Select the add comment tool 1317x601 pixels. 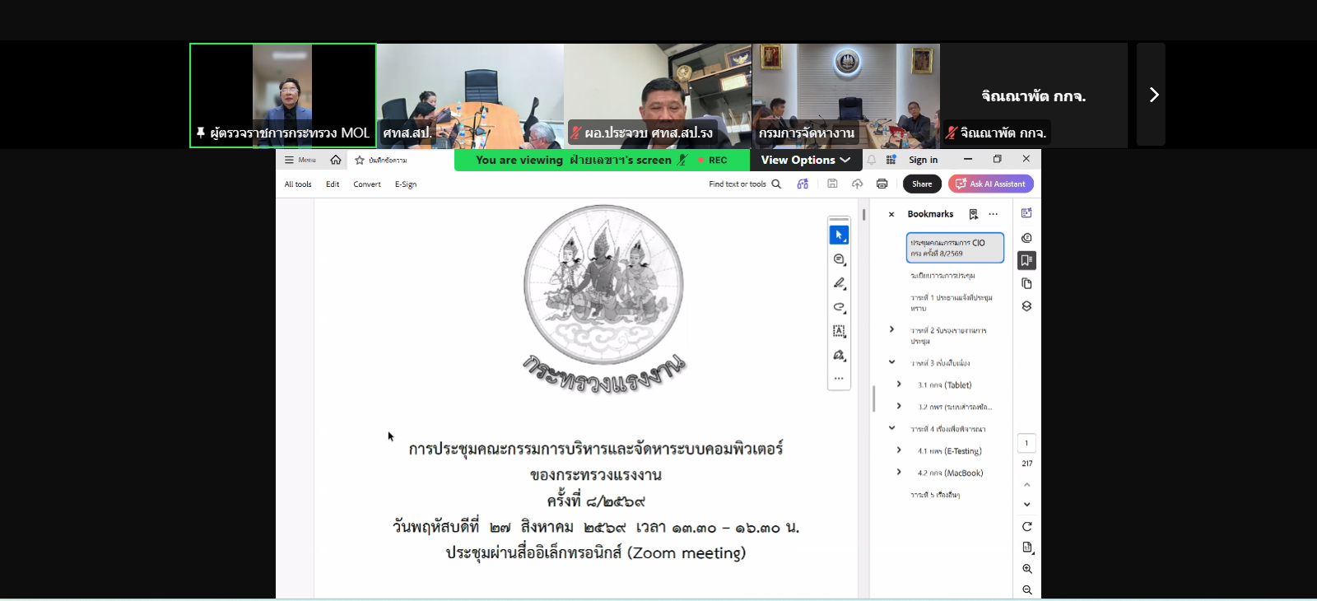[x=839, y=259]
